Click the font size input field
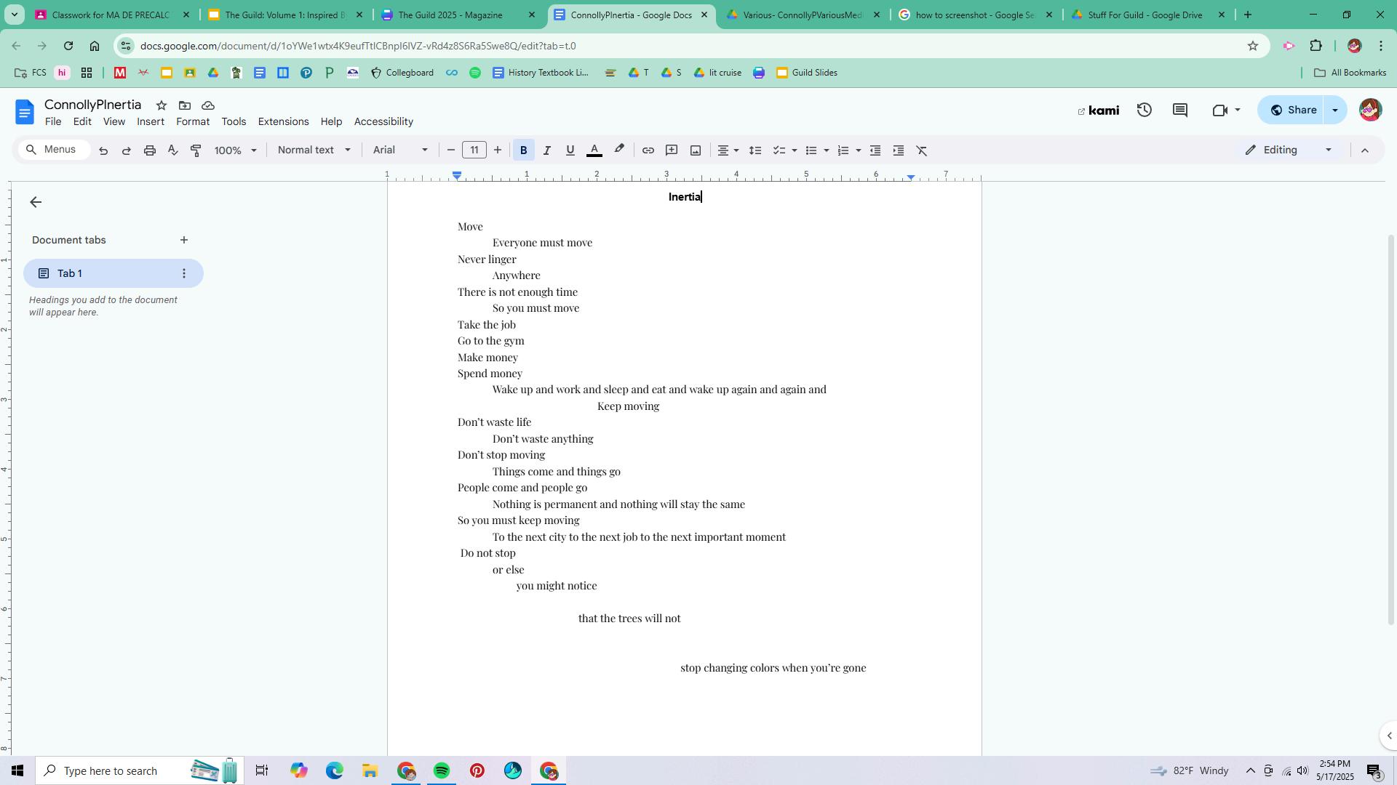Screen dimensions: 1397x785 coord(474,150)
